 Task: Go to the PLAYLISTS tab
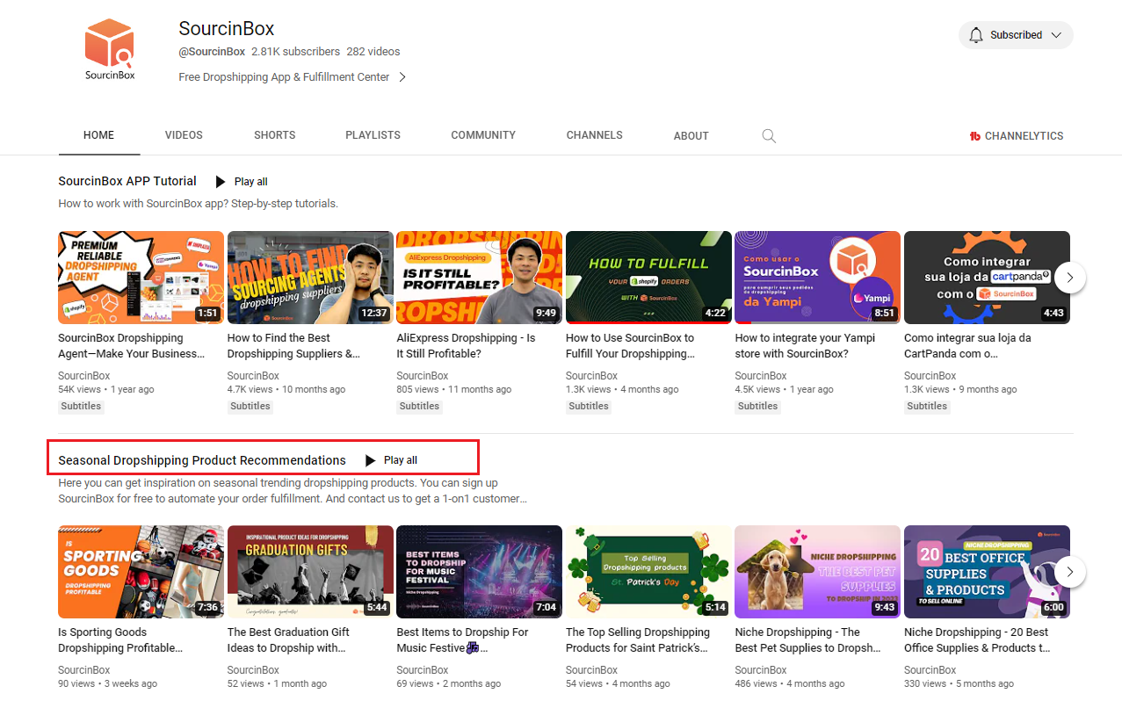point(373,135)
